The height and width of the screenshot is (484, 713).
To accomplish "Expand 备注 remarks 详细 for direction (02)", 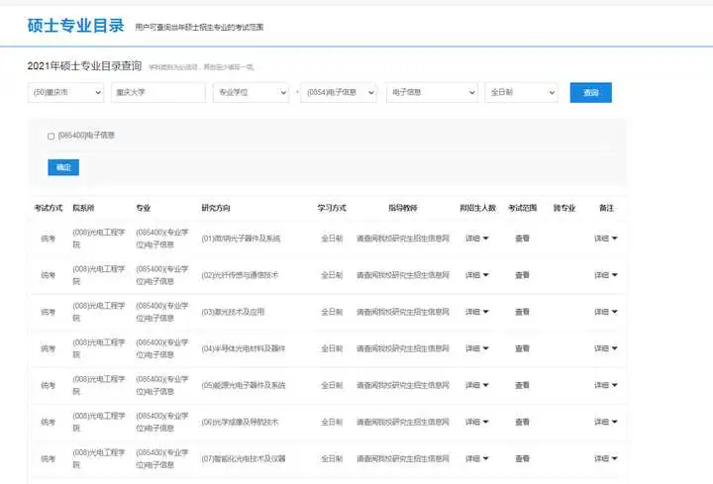I will coord(606,275).
